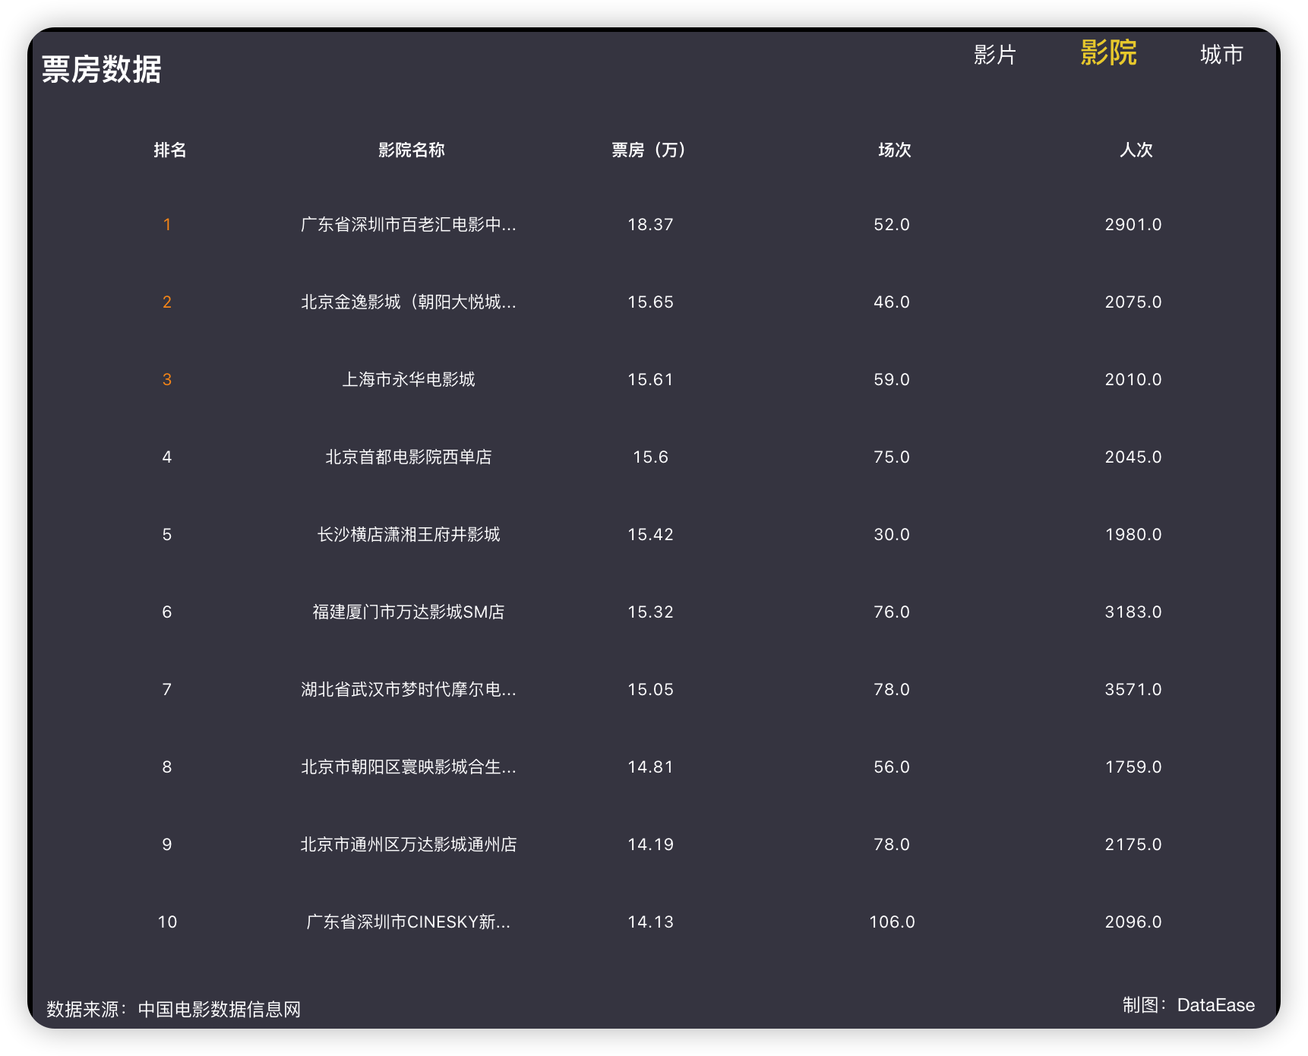This screenshot has height=1056, width=1308.
Task: Click cinema 北京市朝阳区寰映影城合生...
Action: point(409,767)
